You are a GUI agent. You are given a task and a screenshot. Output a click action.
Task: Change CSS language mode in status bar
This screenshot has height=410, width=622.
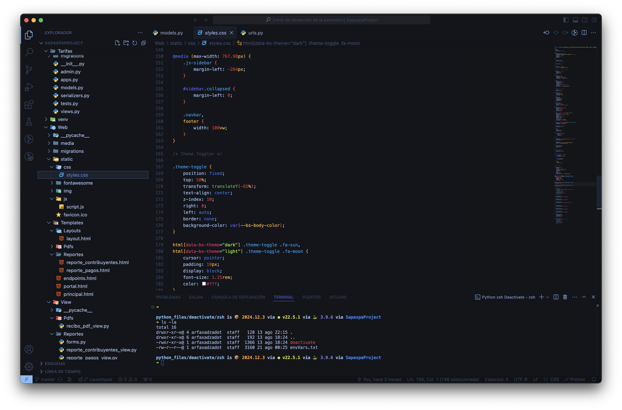[x=554, y=380]
